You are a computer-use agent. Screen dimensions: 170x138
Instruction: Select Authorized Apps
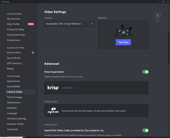point(16,35)
